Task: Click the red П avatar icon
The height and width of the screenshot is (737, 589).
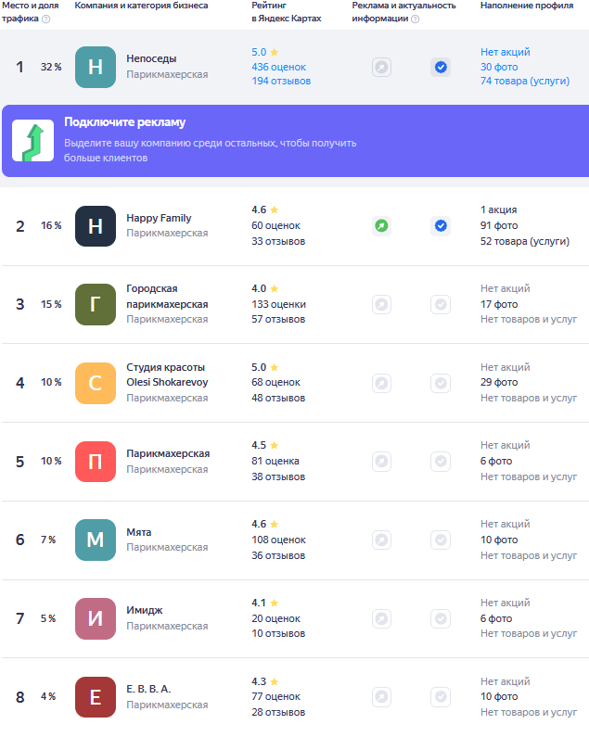Action: click(x=96, y=462)
